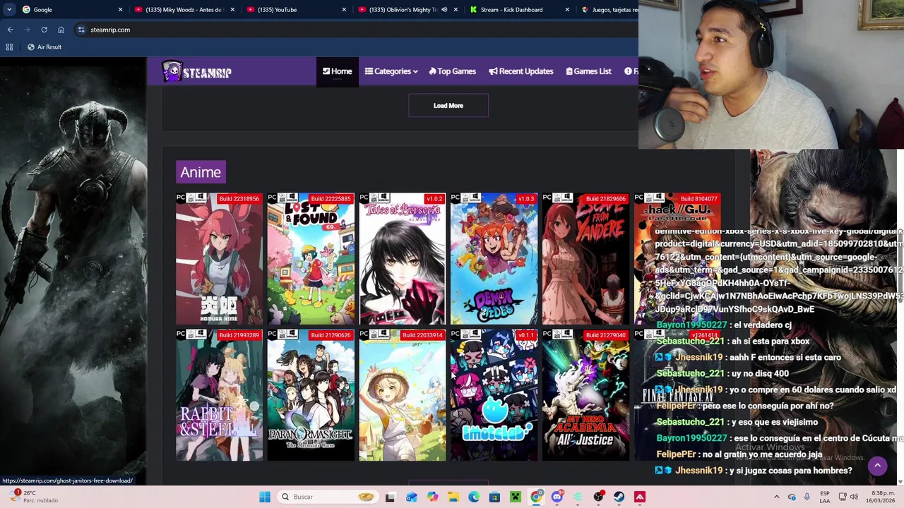
Task: Go to the browser home page
Action: [x=61, y=30]
